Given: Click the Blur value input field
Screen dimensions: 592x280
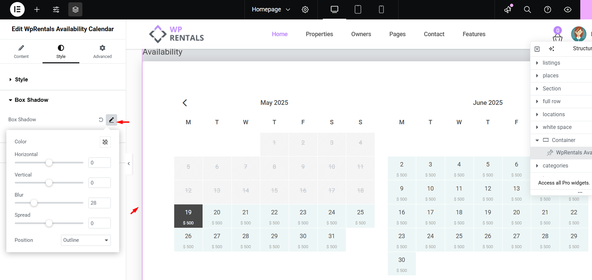Looking at the screenshot, I should (x=99, y=203).
